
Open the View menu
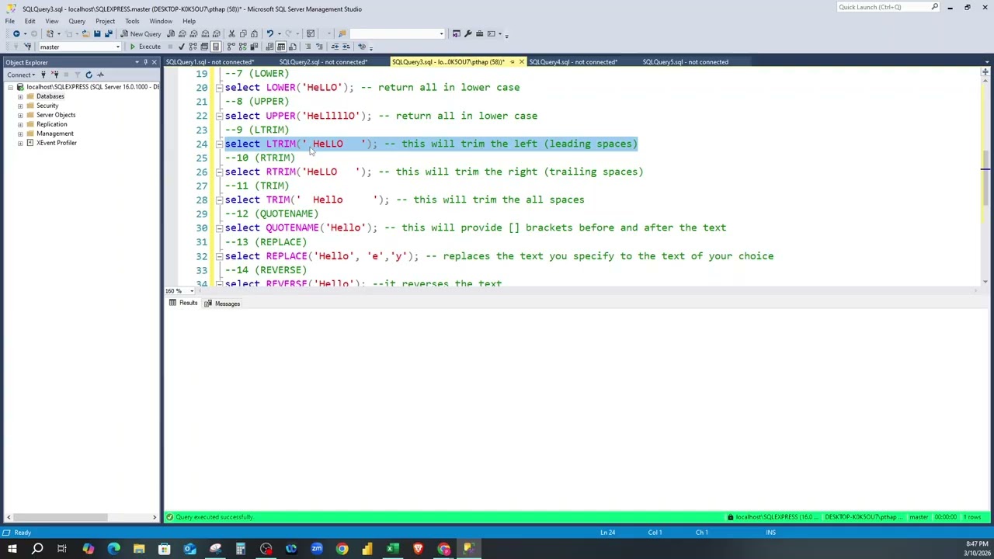51,21
